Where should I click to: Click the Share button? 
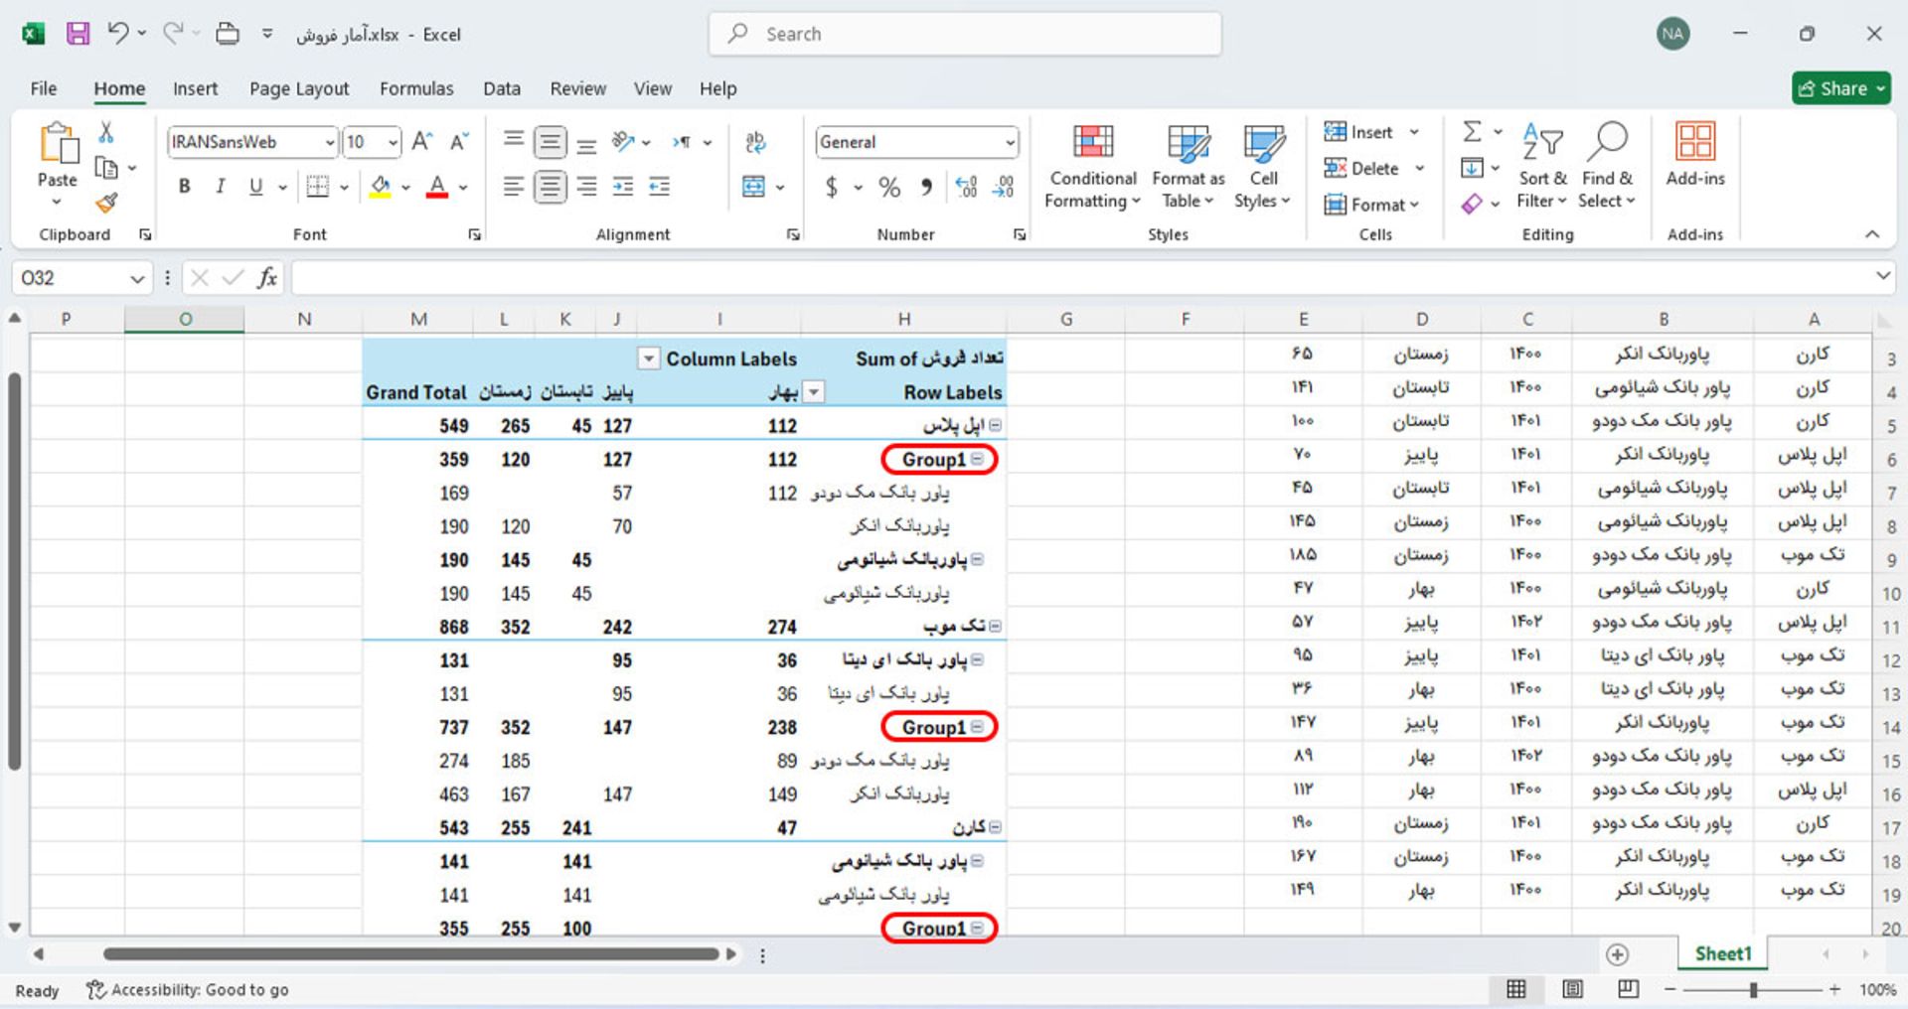click(x=1840, y=88)
